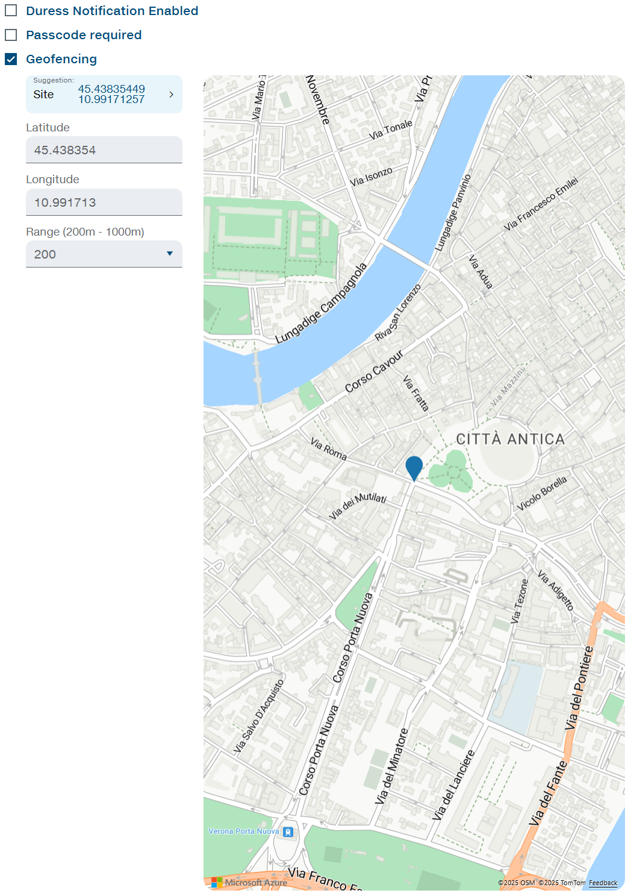
Task: Expand the Site suggestion chevron
Action: pyautogui.click(x=171, y=95)
